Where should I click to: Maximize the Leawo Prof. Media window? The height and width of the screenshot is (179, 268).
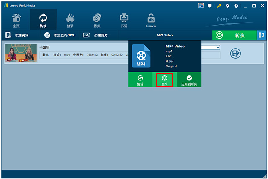254,5
